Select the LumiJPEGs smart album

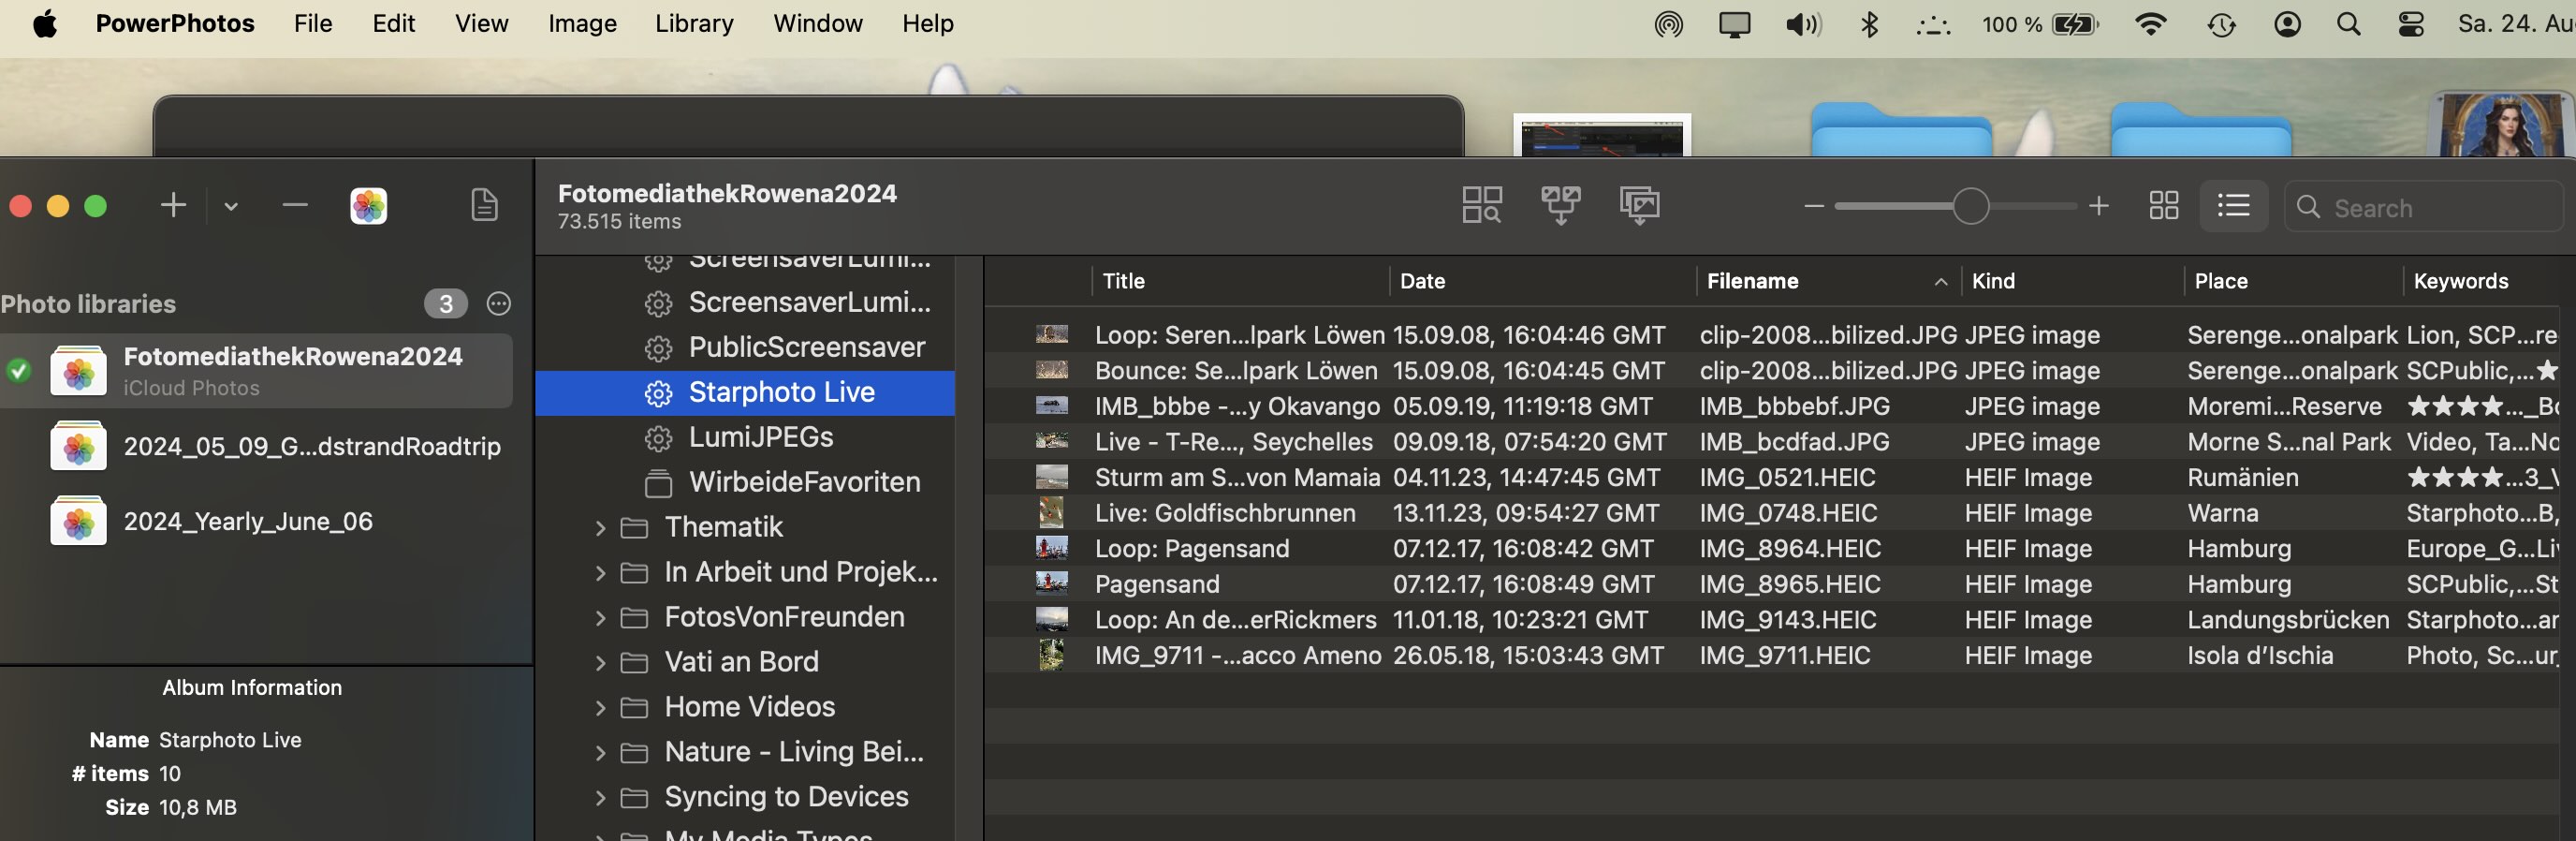pos(760,437)
